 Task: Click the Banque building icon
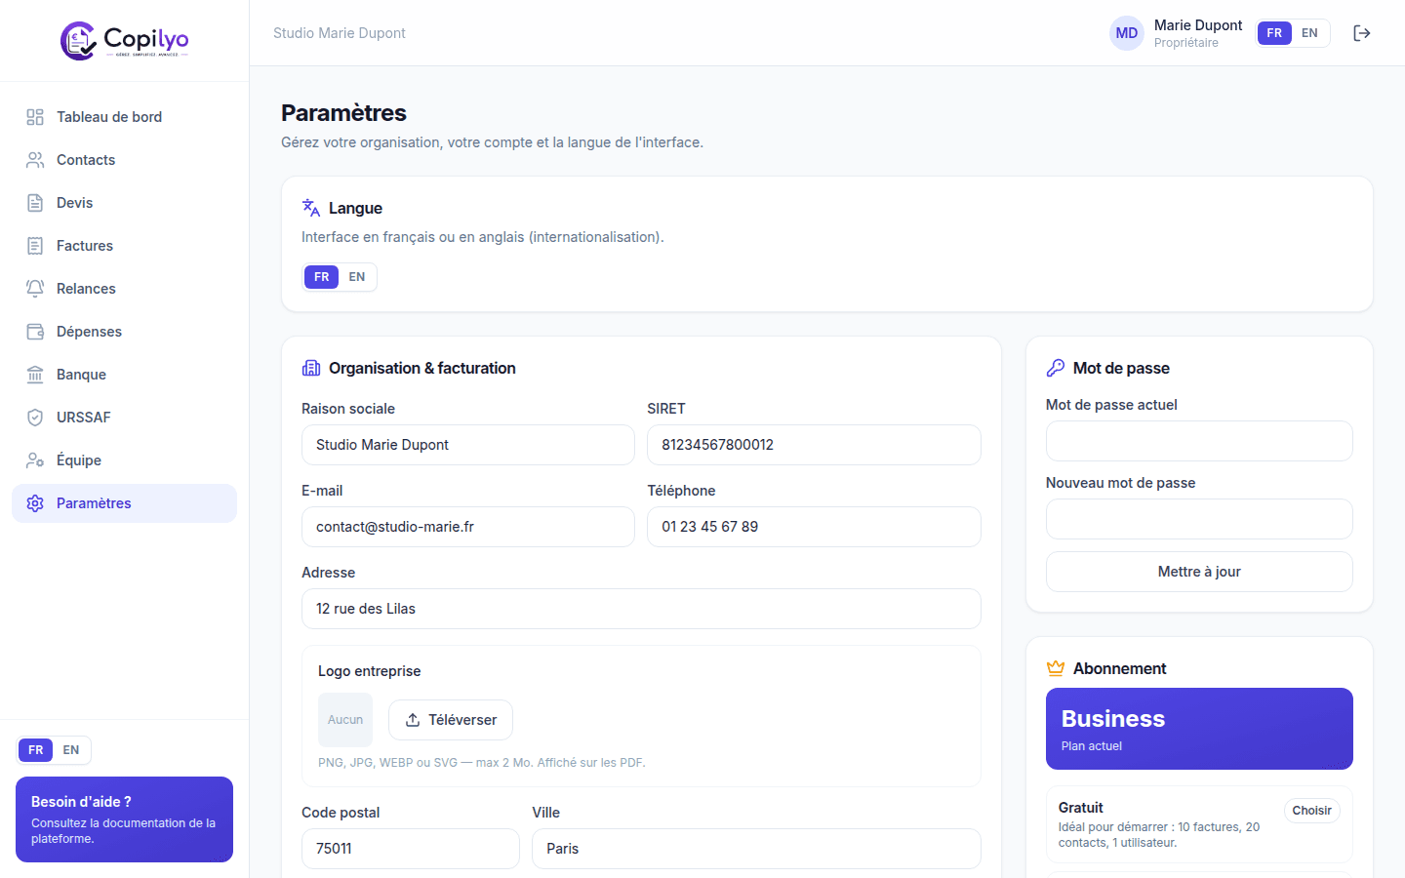tap(35, 375)
